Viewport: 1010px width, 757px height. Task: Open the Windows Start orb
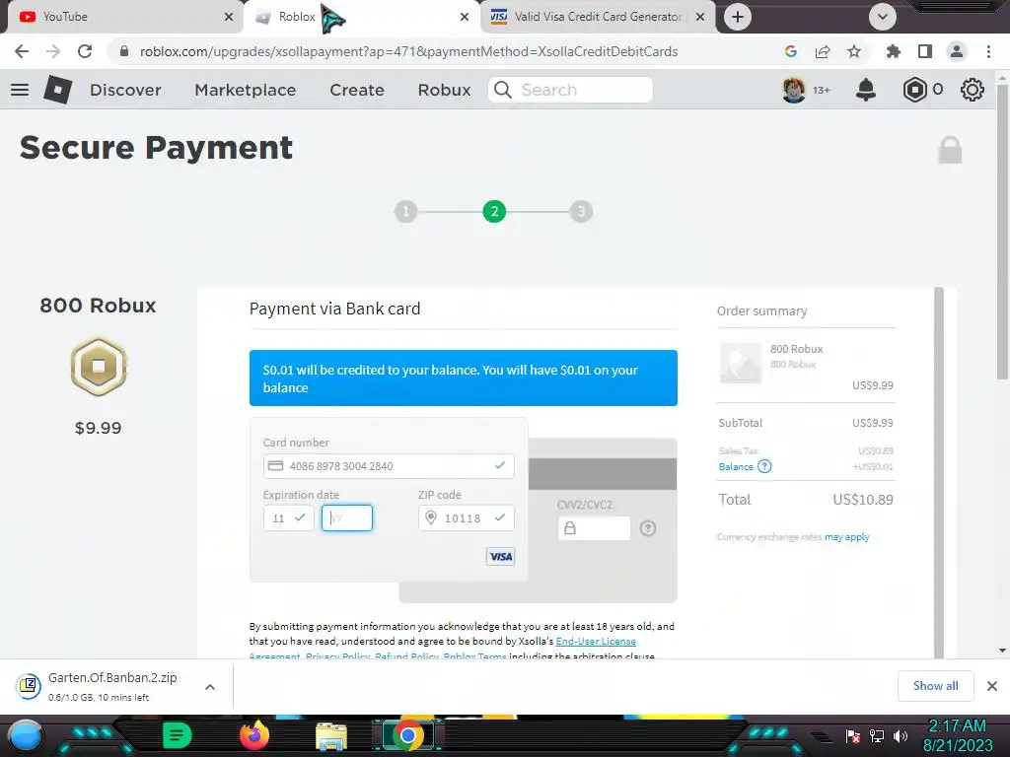pos(26,737)
